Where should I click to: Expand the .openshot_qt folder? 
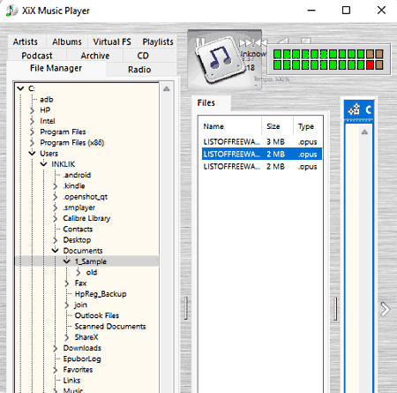[x=55, y=197]
